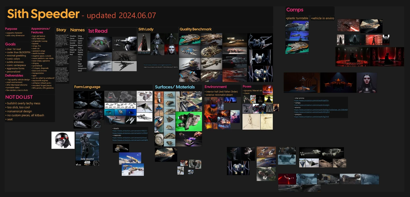
Task: Select Millennium Falcon model on green mat
Action: point(297,48)
